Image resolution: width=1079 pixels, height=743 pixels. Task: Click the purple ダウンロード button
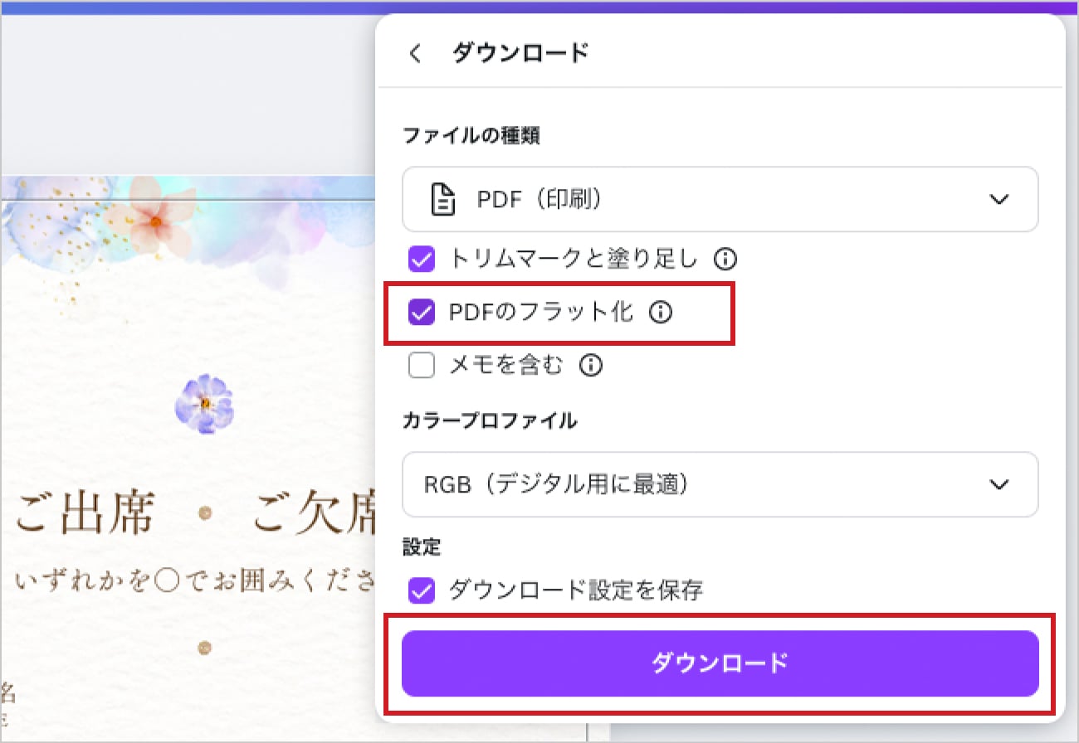point(720,663)
